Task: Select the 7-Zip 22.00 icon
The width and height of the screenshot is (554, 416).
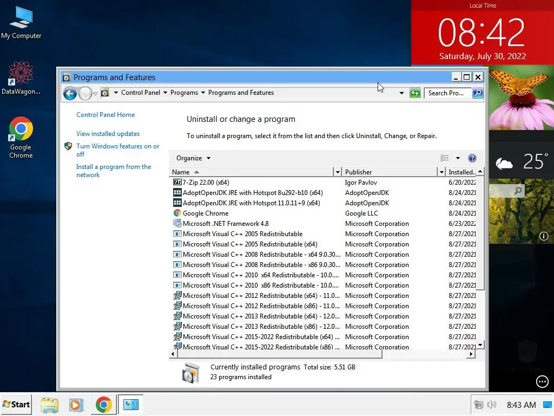Action: pos(177,182)
